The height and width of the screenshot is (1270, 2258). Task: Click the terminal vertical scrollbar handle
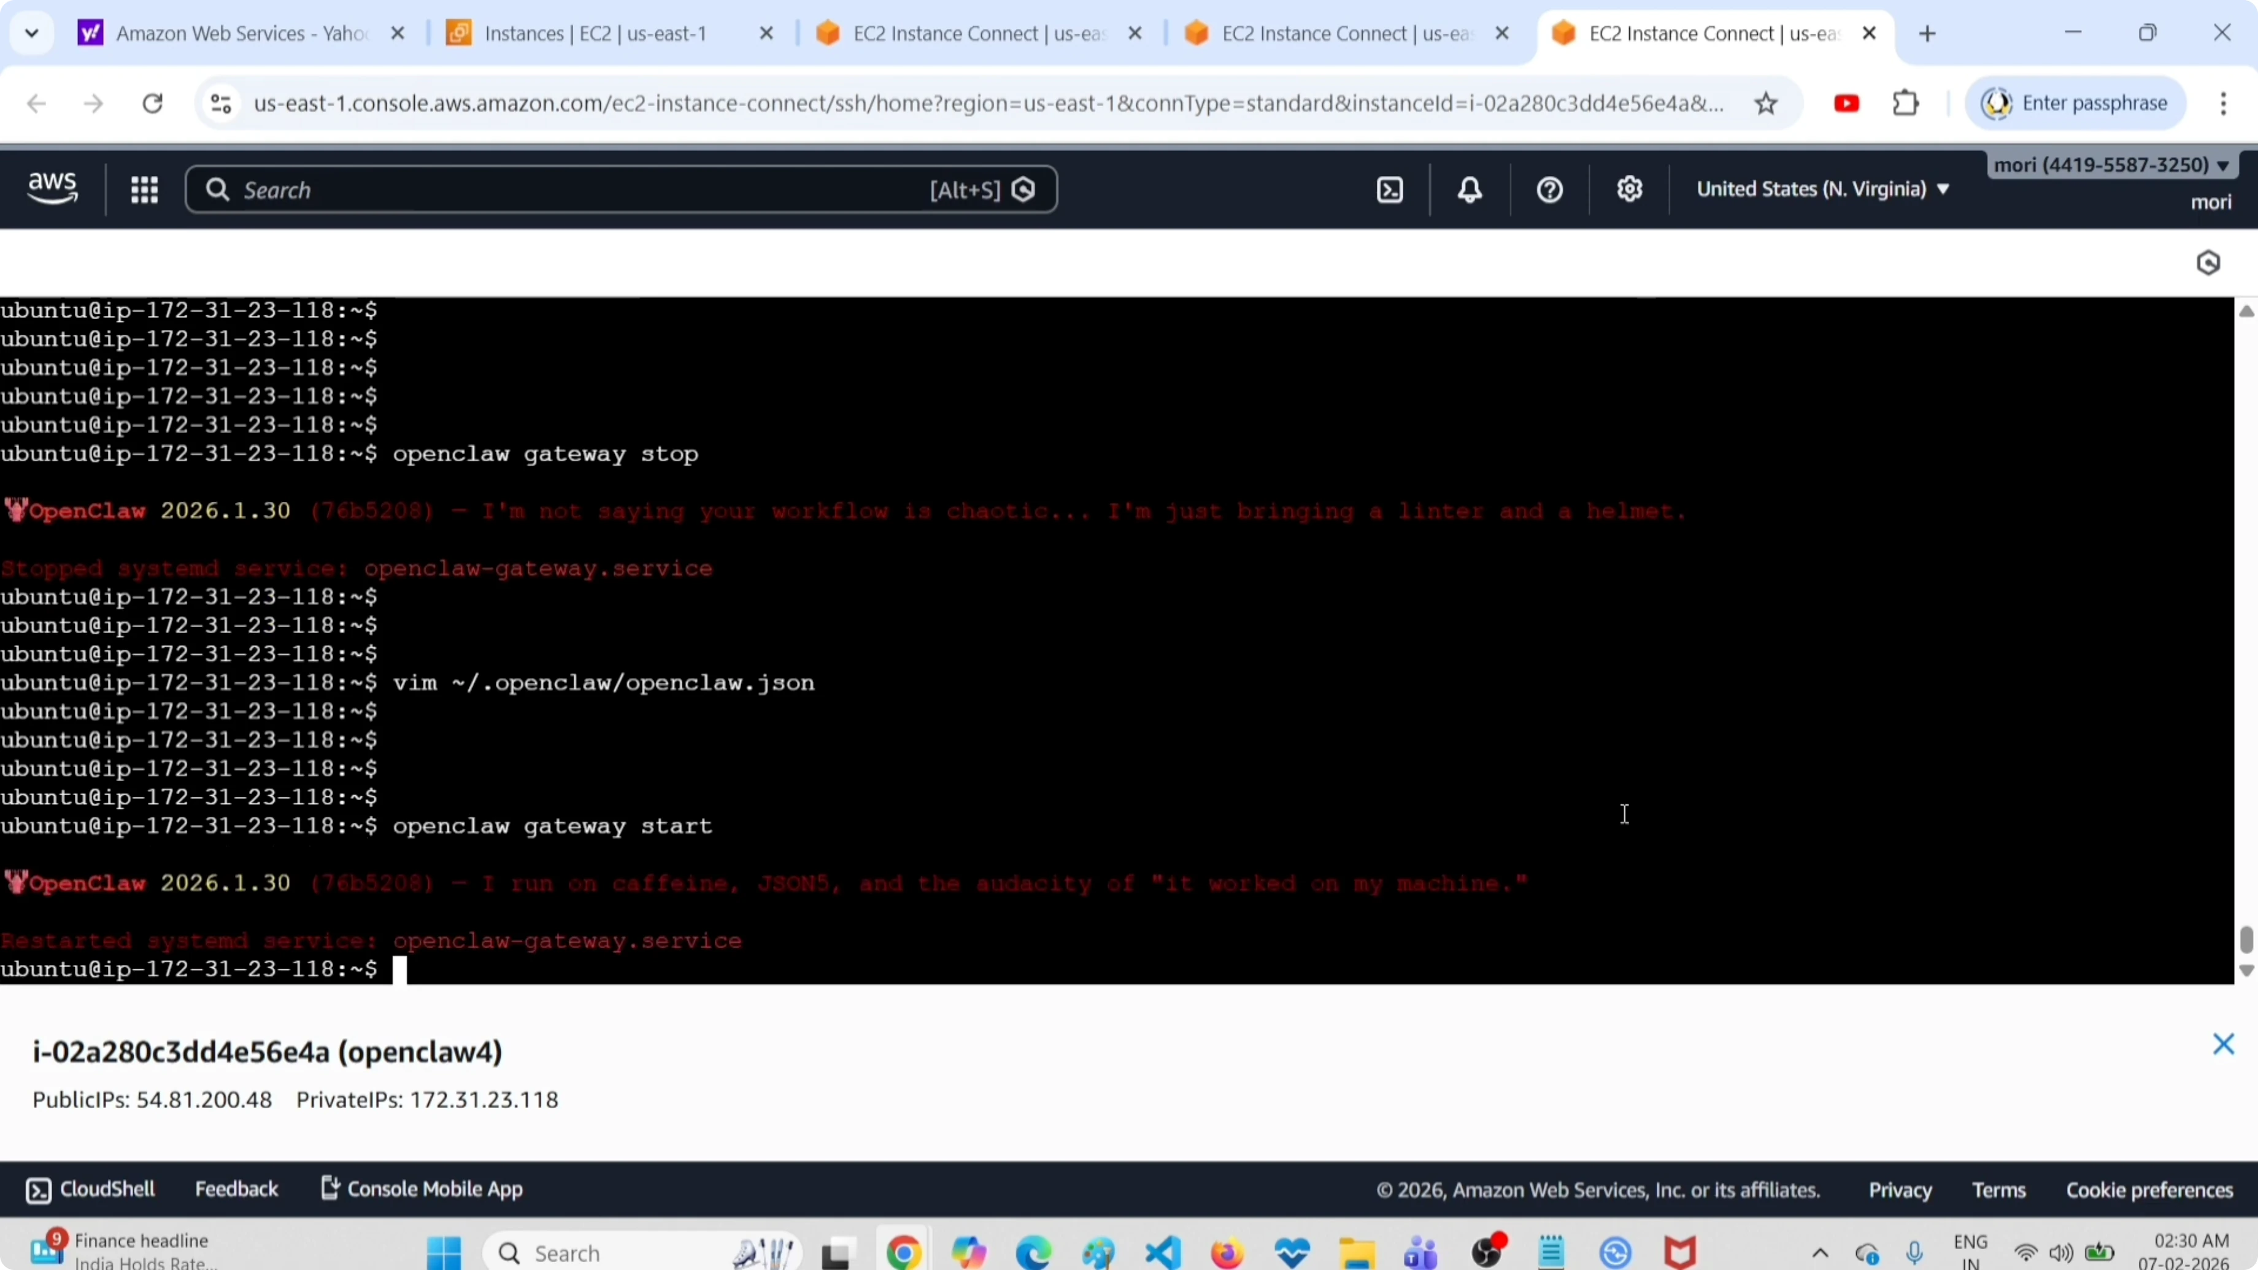2246,939
